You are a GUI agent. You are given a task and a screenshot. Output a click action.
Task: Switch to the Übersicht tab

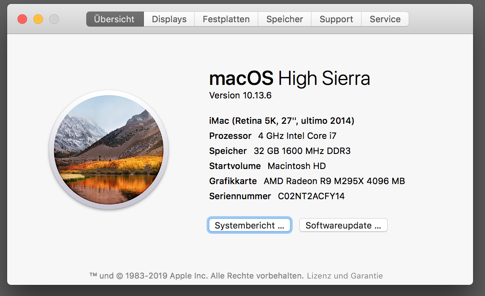coord(114,19)
